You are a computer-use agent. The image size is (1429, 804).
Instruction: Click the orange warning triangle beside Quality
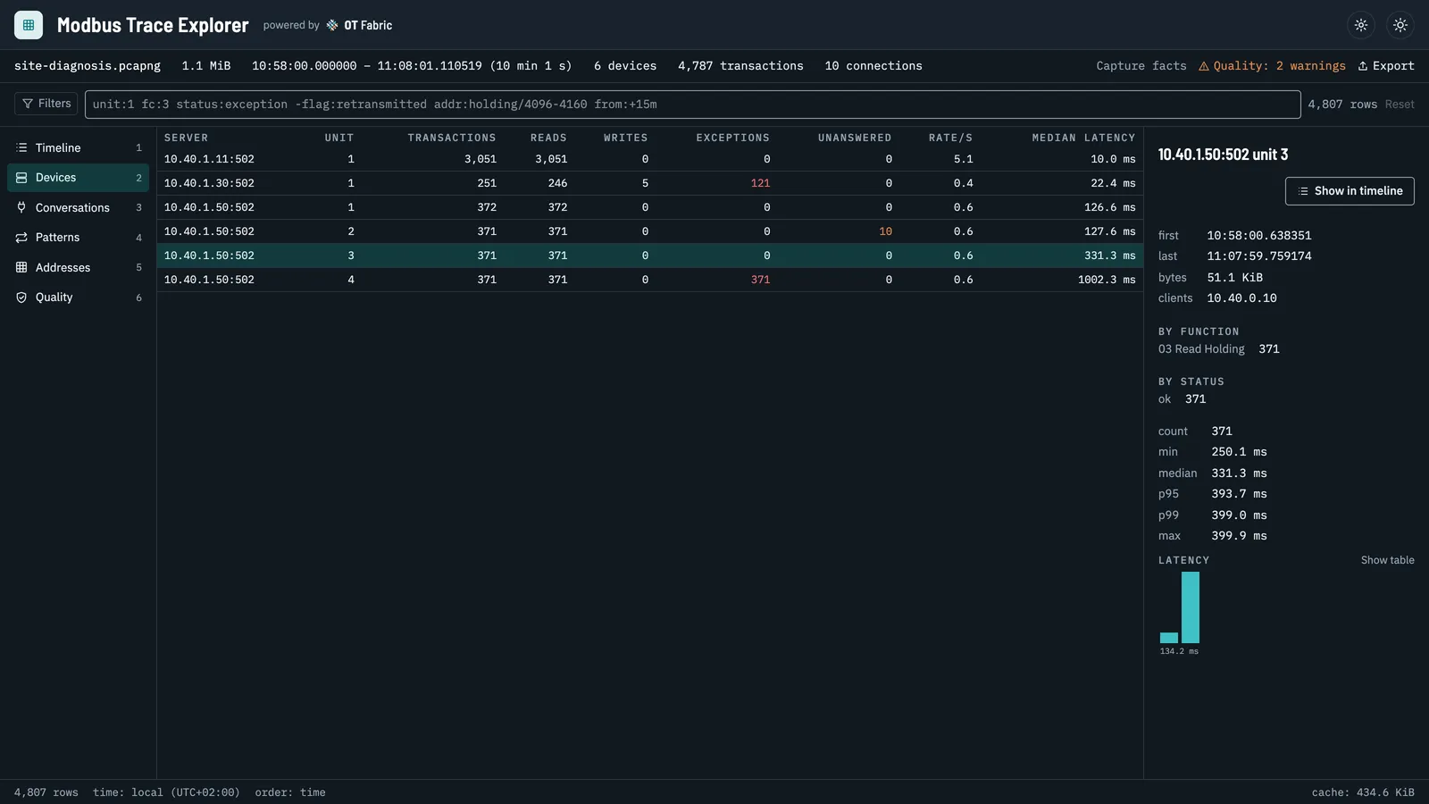pos(1203,66)
